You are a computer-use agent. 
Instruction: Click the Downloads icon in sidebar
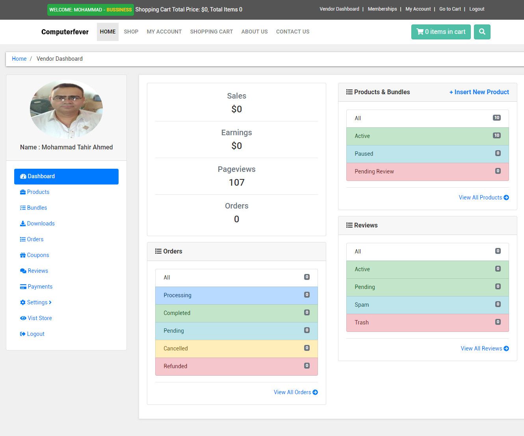tap(23, 224)
